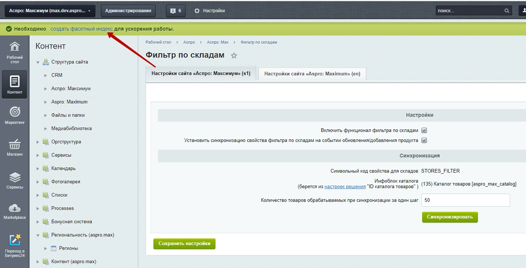Open the Сервисы layers section
This screenshot has height=268, width=526.
tap(14, 180)
